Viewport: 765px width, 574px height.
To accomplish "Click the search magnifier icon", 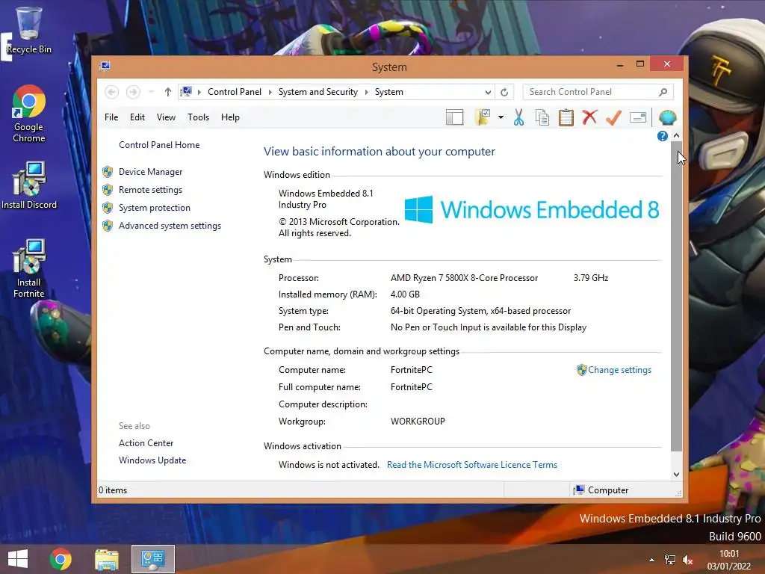I will 663,92.
